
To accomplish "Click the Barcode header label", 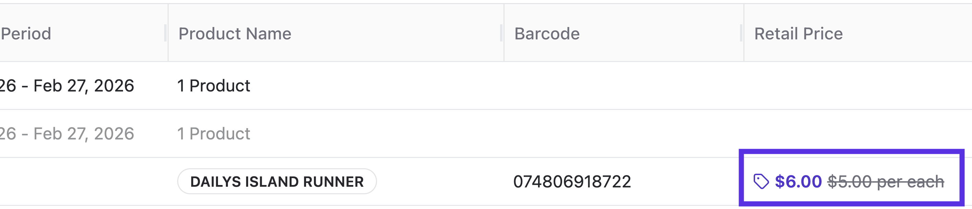I will click(x=547, y=33).
